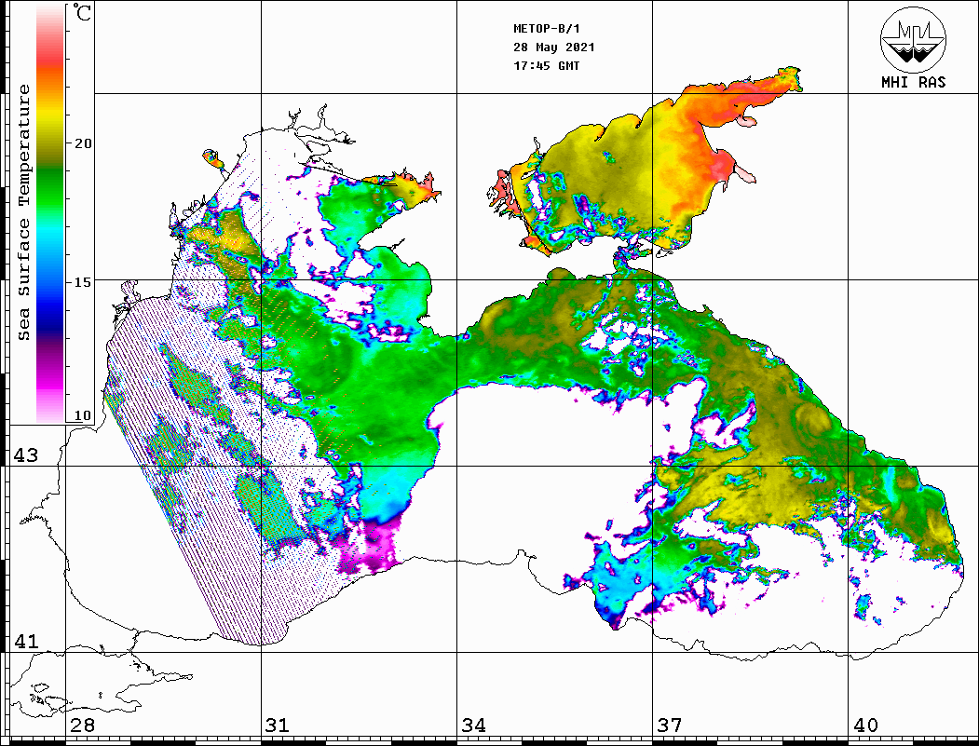
Task: Click the longitude label '28'
Action: pyautogui.click(x=82, y=726)
